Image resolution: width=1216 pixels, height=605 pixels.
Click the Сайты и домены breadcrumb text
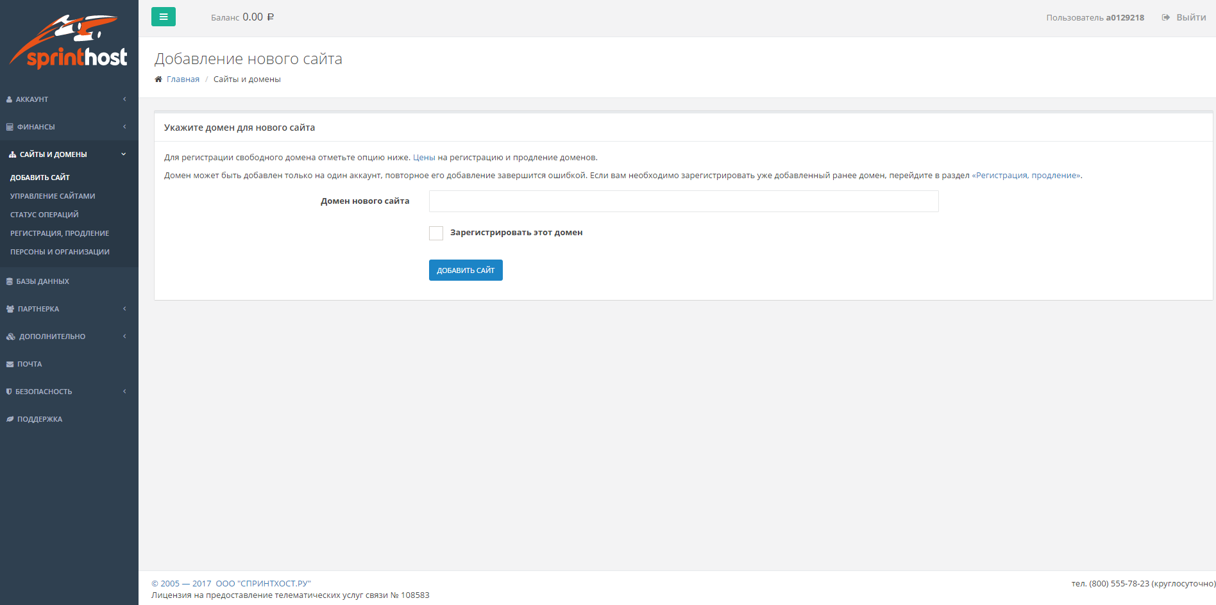[247, 79]
